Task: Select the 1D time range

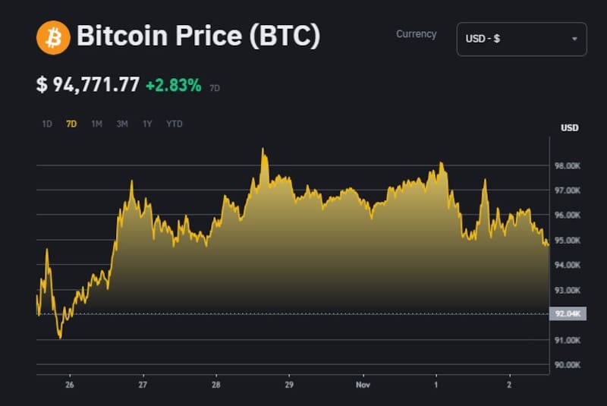Action: tap(47, 124)
